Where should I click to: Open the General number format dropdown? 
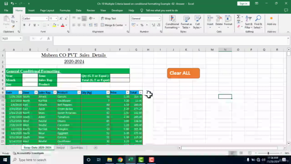[x=159, y=18]
